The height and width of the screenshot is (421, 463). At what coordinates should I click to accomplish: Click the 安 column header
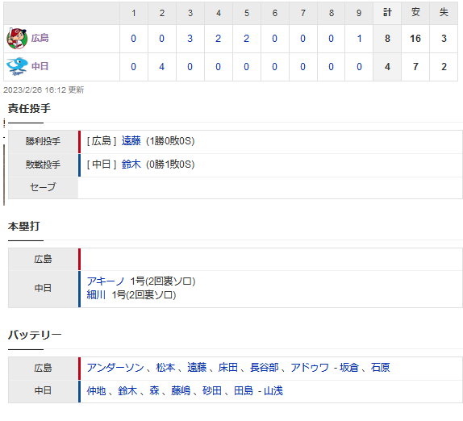(415, 13)
